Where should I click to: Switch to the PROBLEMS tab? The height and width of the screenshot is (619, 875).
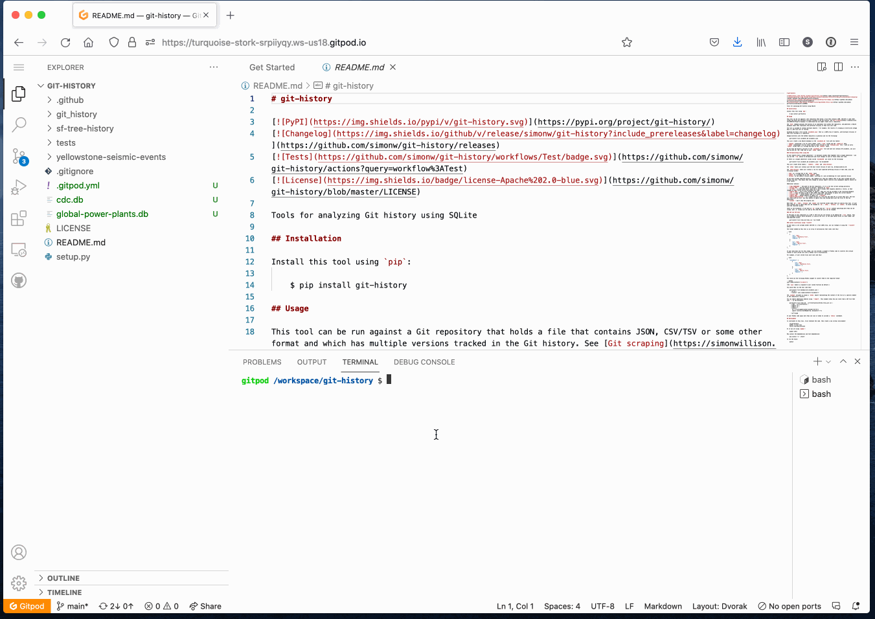pyautogui.click(x=262, y=362)
